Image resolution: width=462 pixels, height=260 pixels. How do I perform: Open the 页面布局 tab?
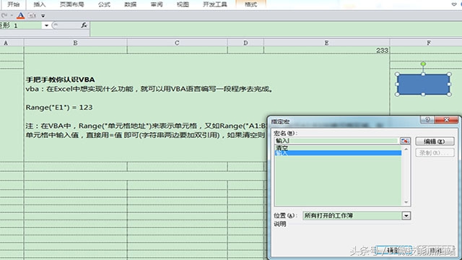[x=71, y=4]
